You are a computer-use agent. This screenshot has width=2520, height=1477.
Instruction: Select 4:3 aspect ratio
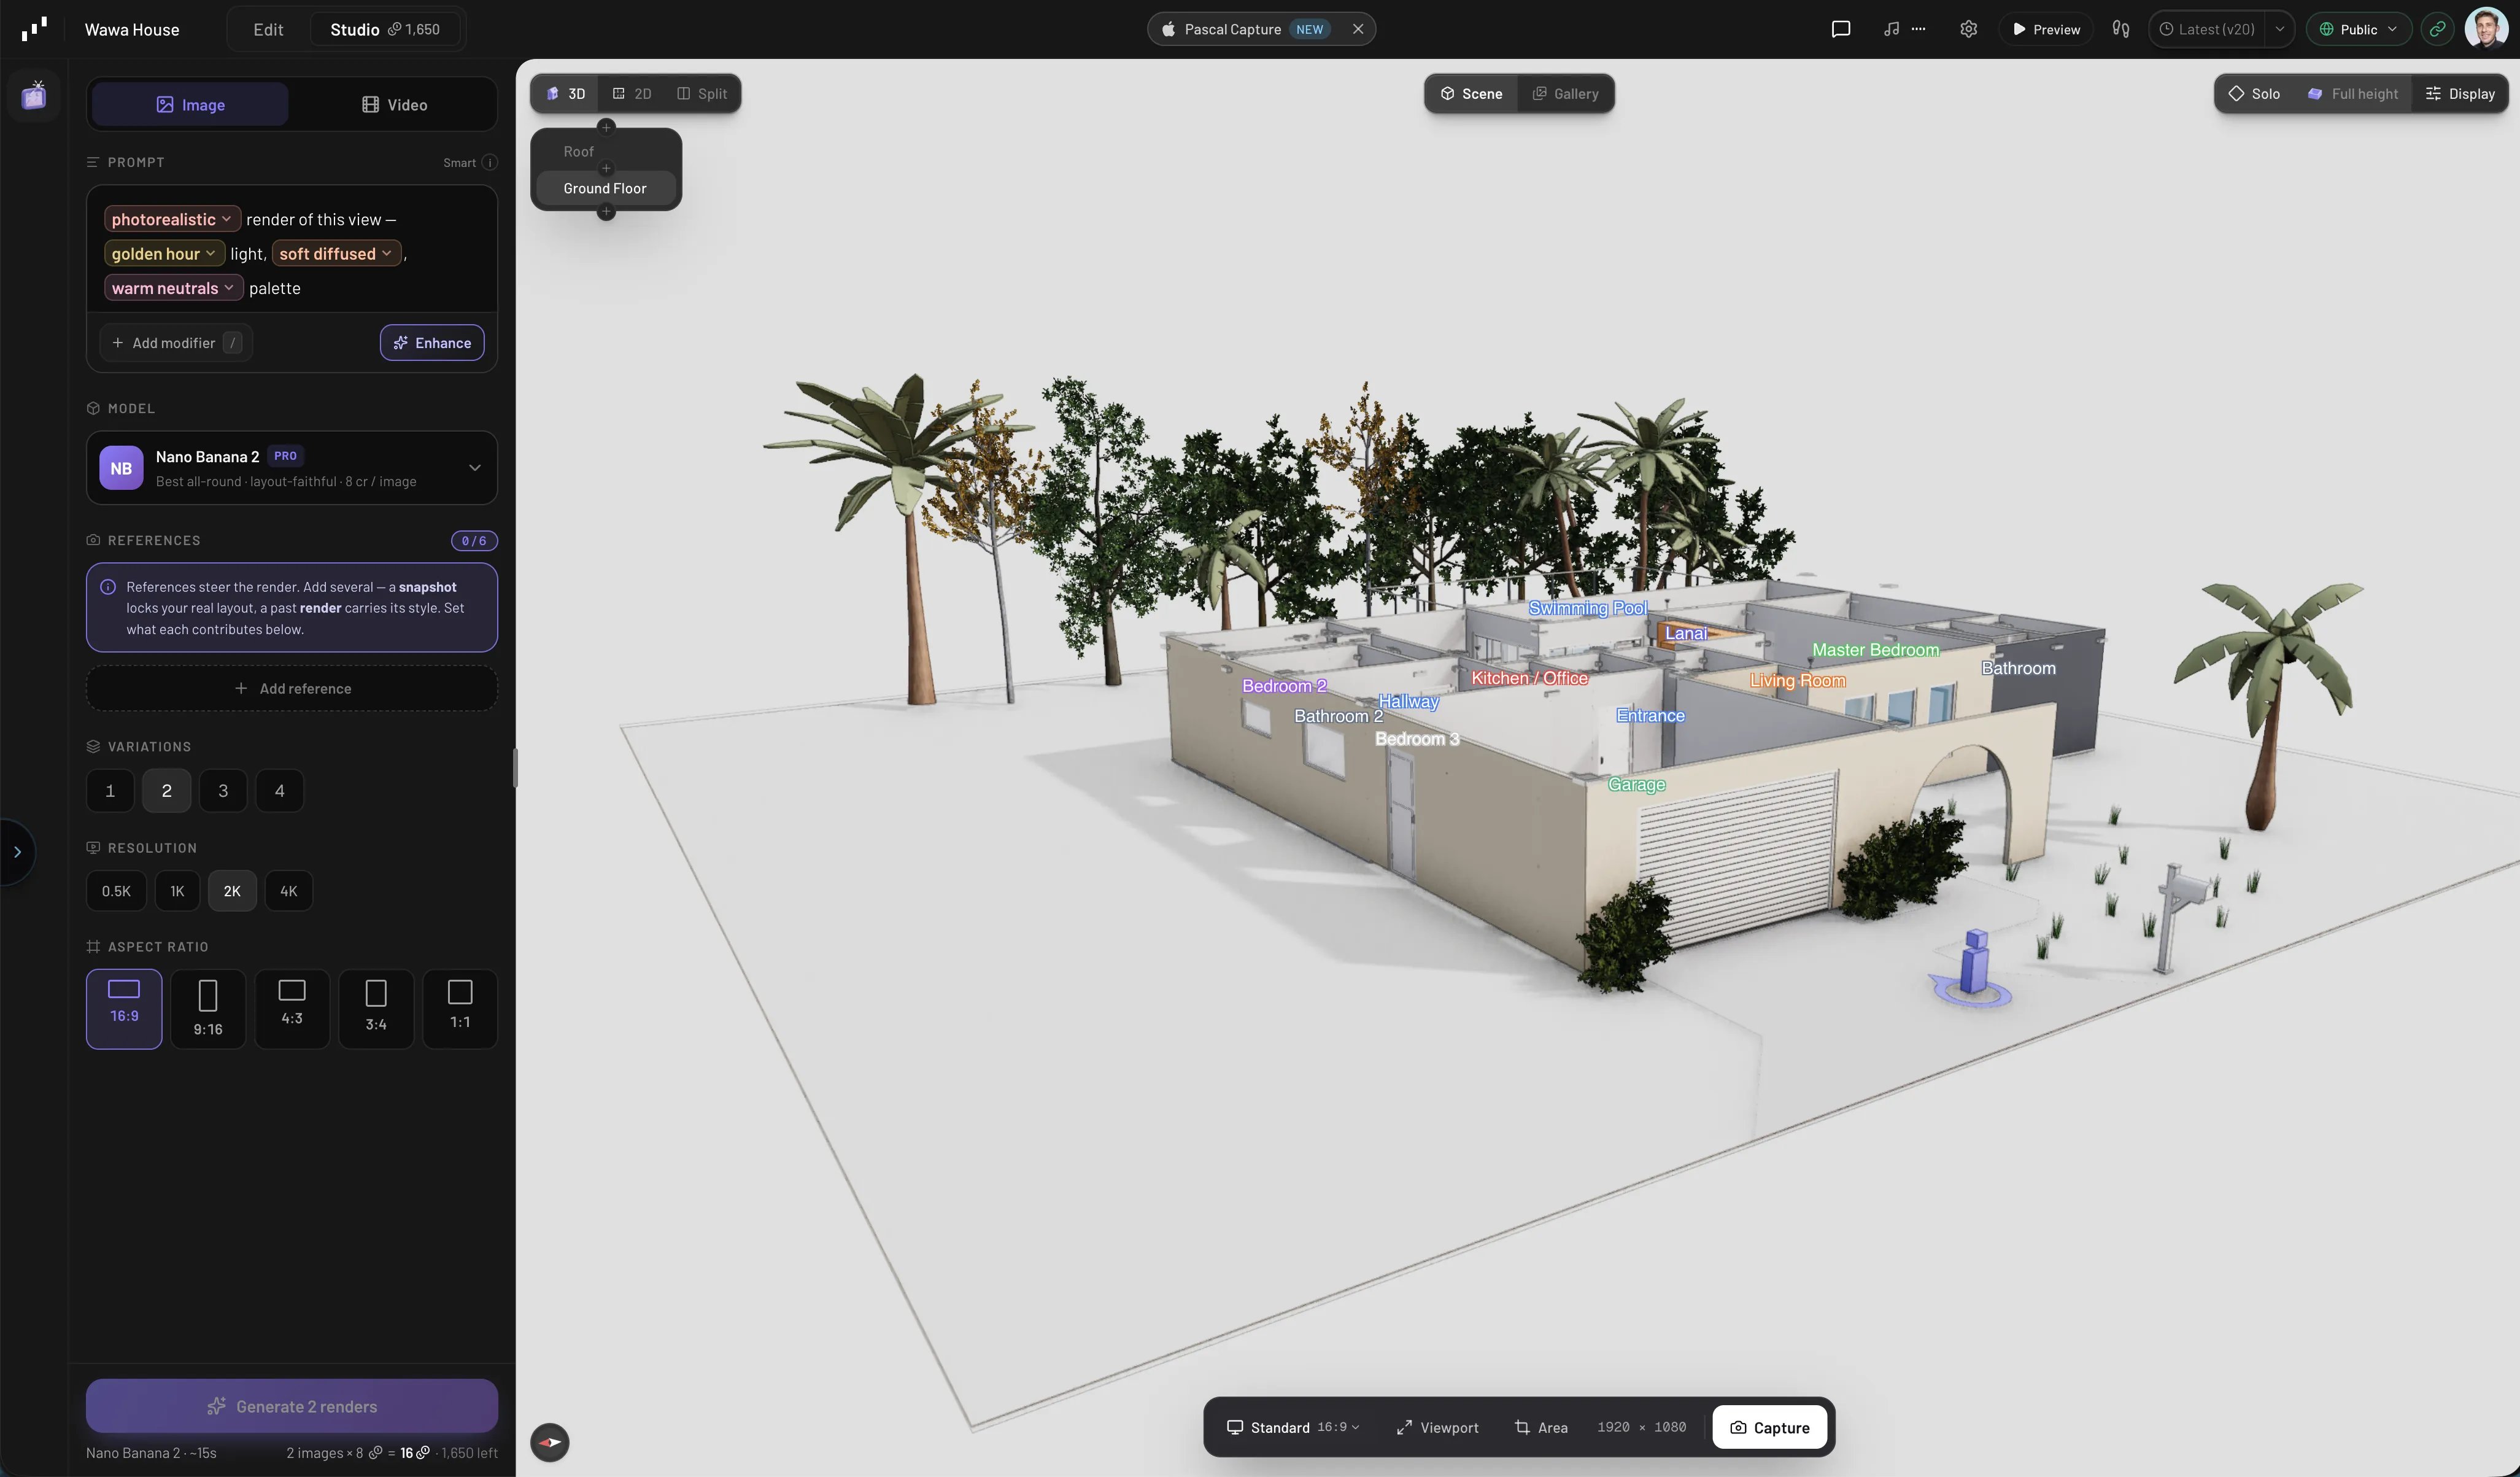point(292,1009)
